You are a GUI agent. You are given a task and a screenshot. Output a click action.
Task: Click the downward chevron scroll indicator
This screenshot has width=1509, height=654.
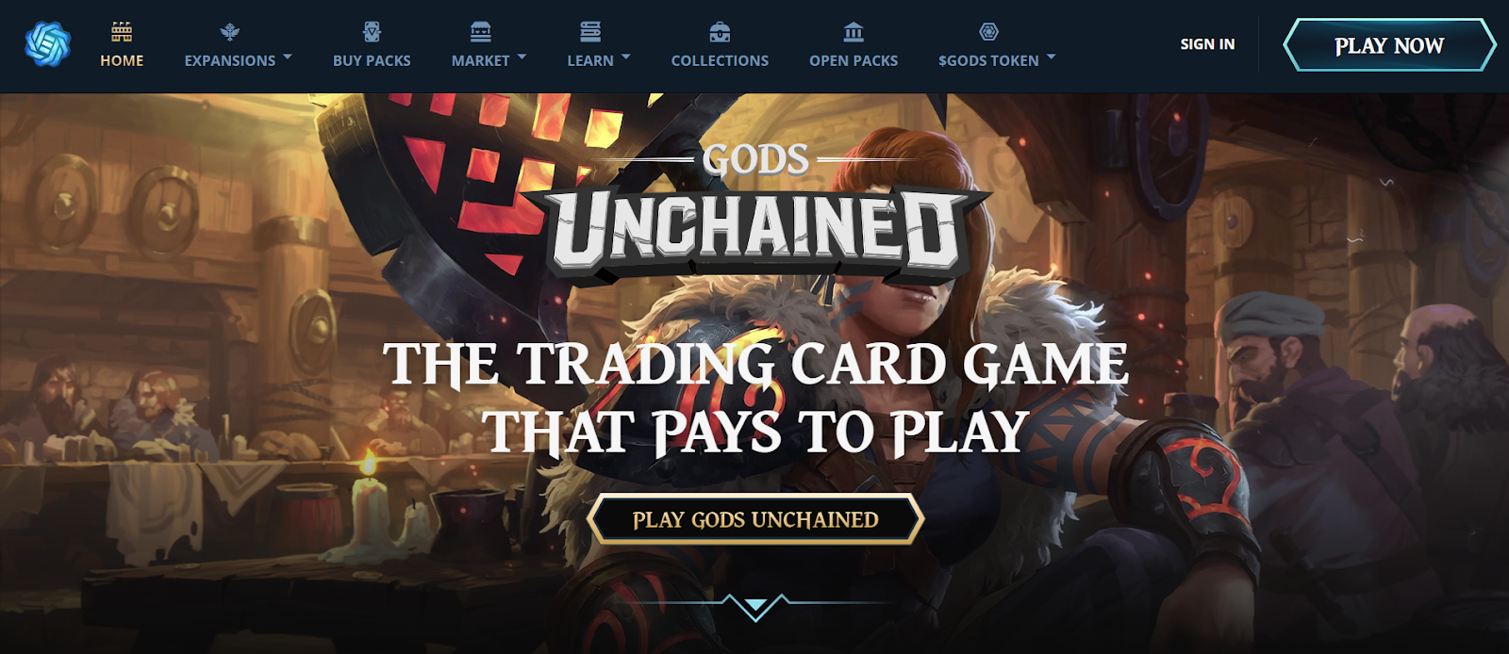point(755,606)
